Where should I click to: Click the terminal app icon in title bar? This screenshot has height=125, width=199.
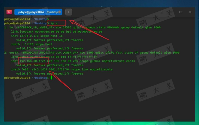(9, 12)
